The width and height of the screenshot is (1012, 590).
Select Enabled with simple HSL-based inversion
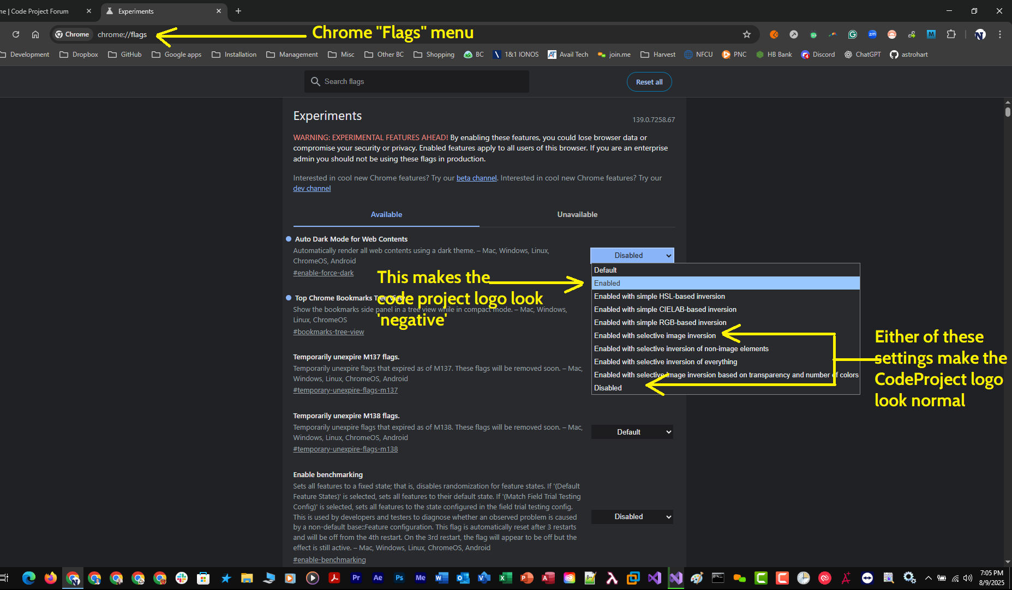[726, 296]
